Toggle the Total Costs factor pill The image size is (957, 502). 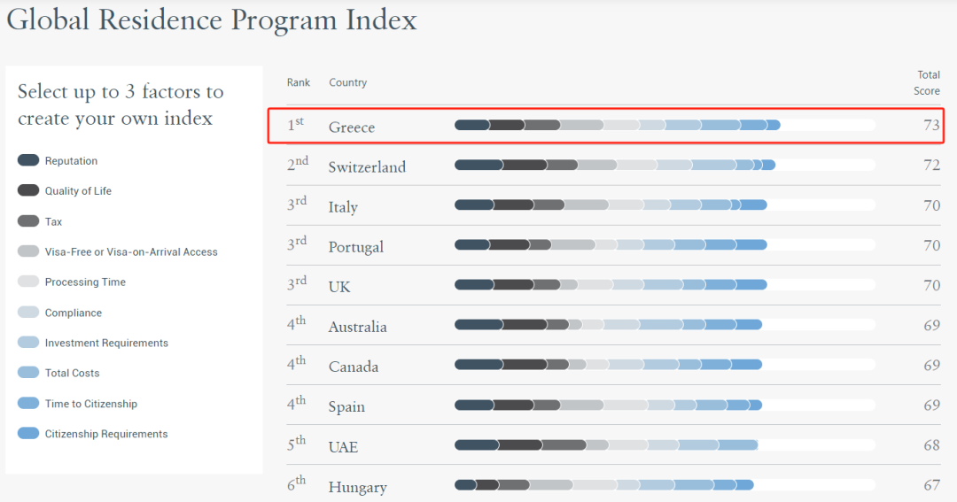pos(28,372)
